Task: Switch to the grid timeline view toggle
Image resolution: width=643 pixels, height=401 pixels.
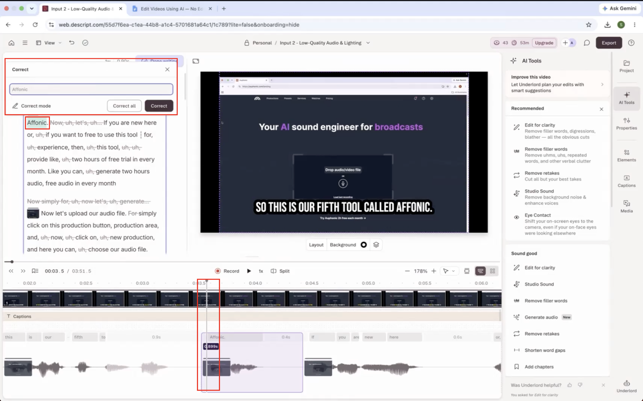Action: click(492, 271)
